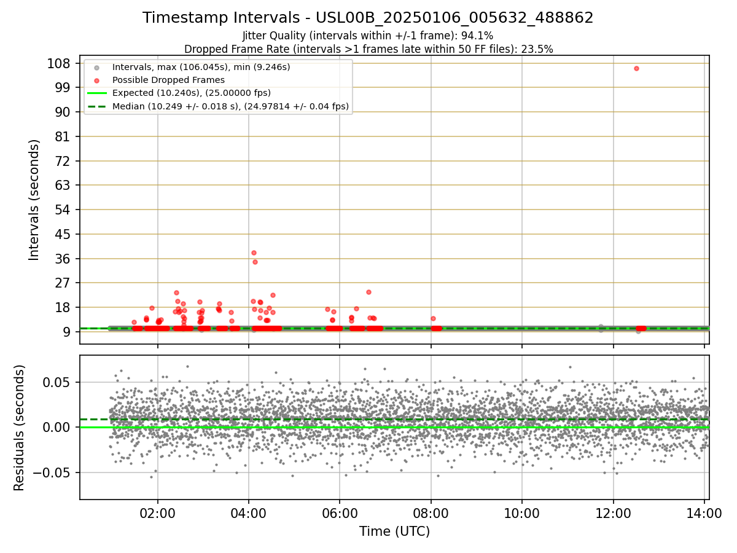Click the solid green line sample in the legend

pyautogui.click(x=96, y=93)
